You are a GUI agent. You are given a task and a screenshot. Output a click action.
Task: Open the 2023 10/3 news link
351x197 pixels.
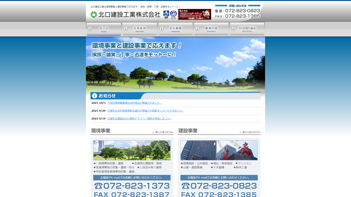[134, 103]
